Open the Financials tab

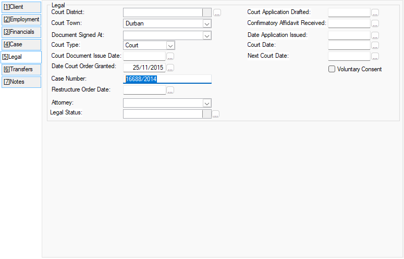click(x=21, y=32)
